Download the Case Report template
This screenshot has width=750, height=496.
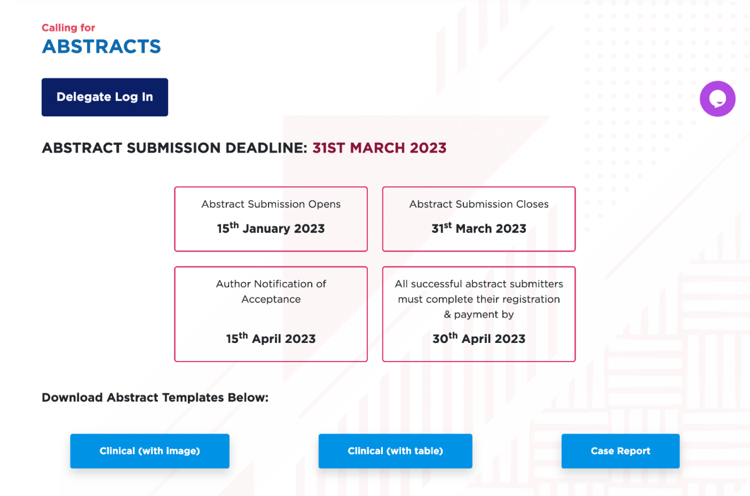(x=620, y=451)
